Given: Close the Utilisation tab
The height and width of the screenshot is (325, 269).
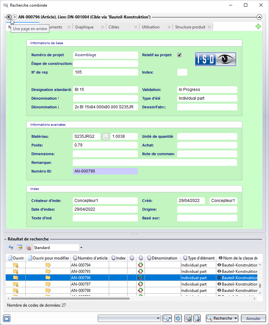Looking at the screenshot, I should click(169, 27).
